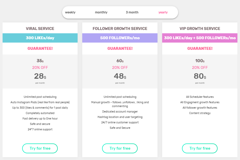Click Try for free under Viral Service
Image resolution: width=240 pixels, height=160 pixels.
coord(40,148)
